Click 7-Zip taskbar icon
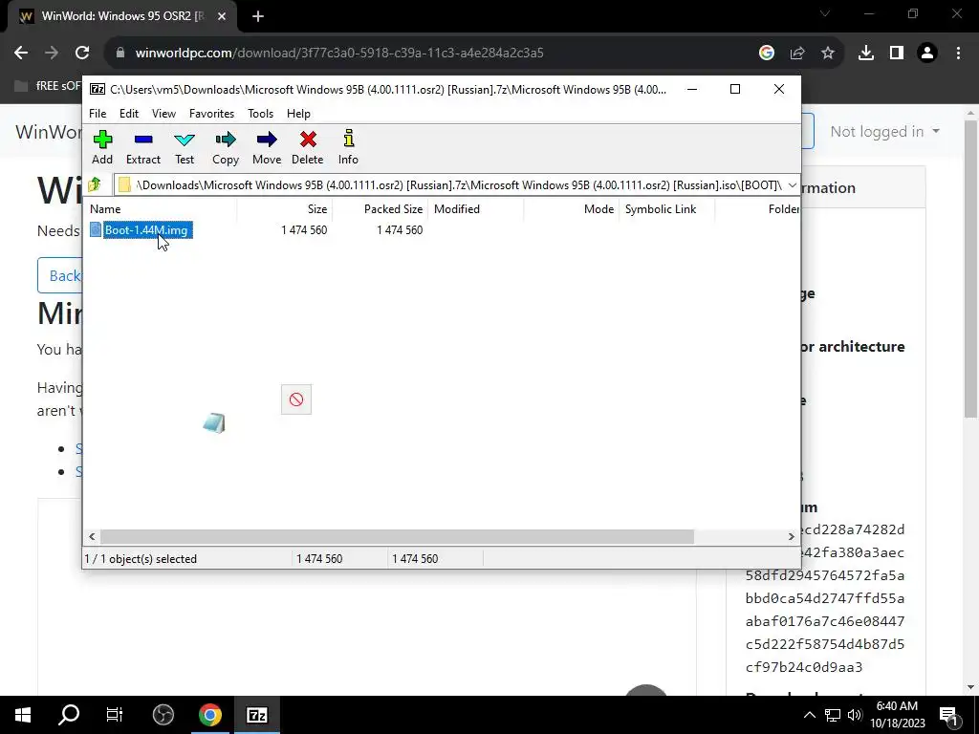Viewport: 979px width, 734px height. click(256, 715)
